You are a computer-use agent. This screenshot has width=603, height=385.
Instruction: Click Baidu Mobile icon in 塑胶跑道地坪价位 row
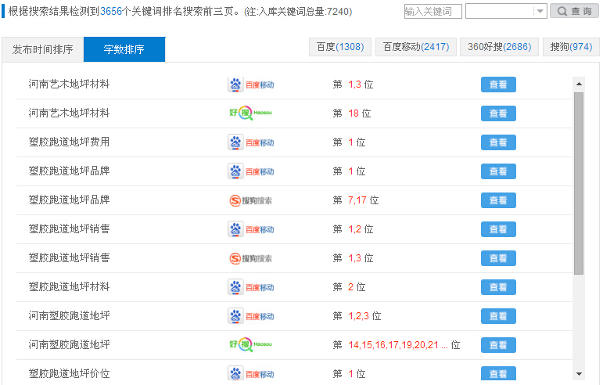pyautogui.click(x=251, y=374)
